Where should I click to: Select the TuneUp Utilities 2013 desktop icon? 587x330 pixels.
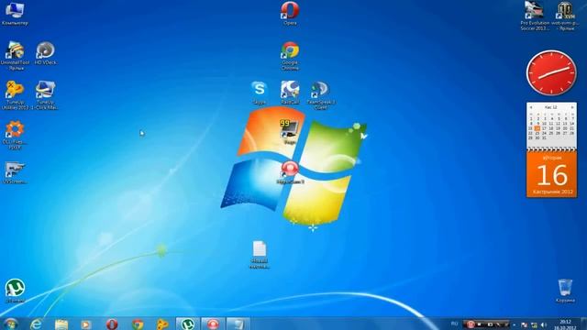click(x=15, y=95)
